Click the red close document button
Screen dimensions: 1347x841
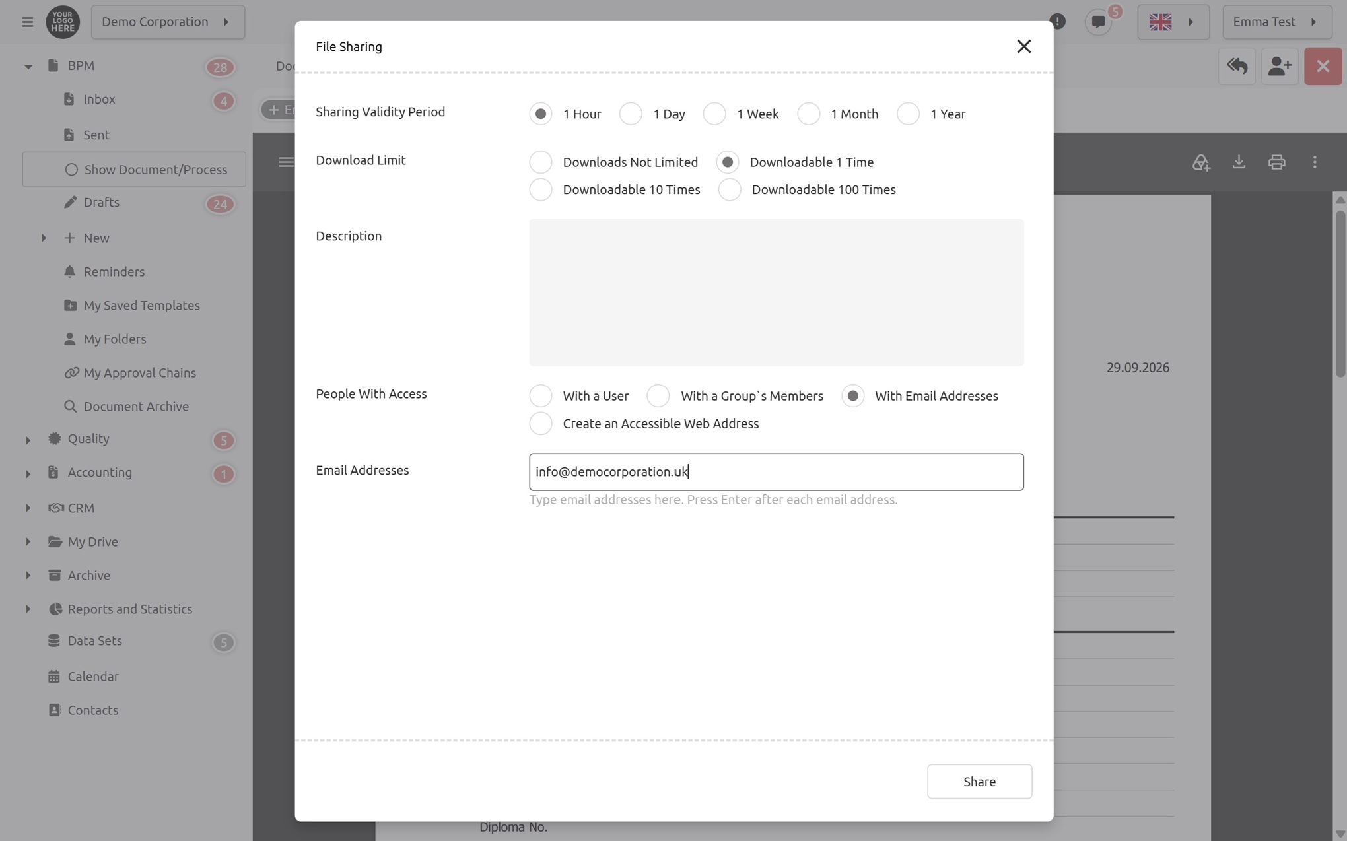pos(1323,66)
